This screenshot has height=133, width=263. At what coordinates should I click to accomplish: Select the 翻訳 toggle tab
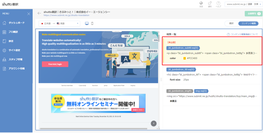click(231, 23)
